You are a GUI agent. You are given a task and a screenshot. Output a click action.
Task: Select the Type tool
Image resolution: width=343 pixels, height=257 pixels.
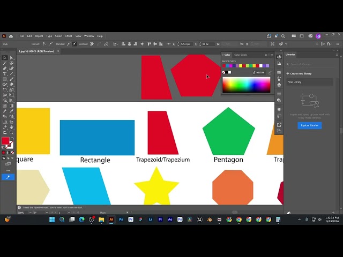(x=5, y=74)
